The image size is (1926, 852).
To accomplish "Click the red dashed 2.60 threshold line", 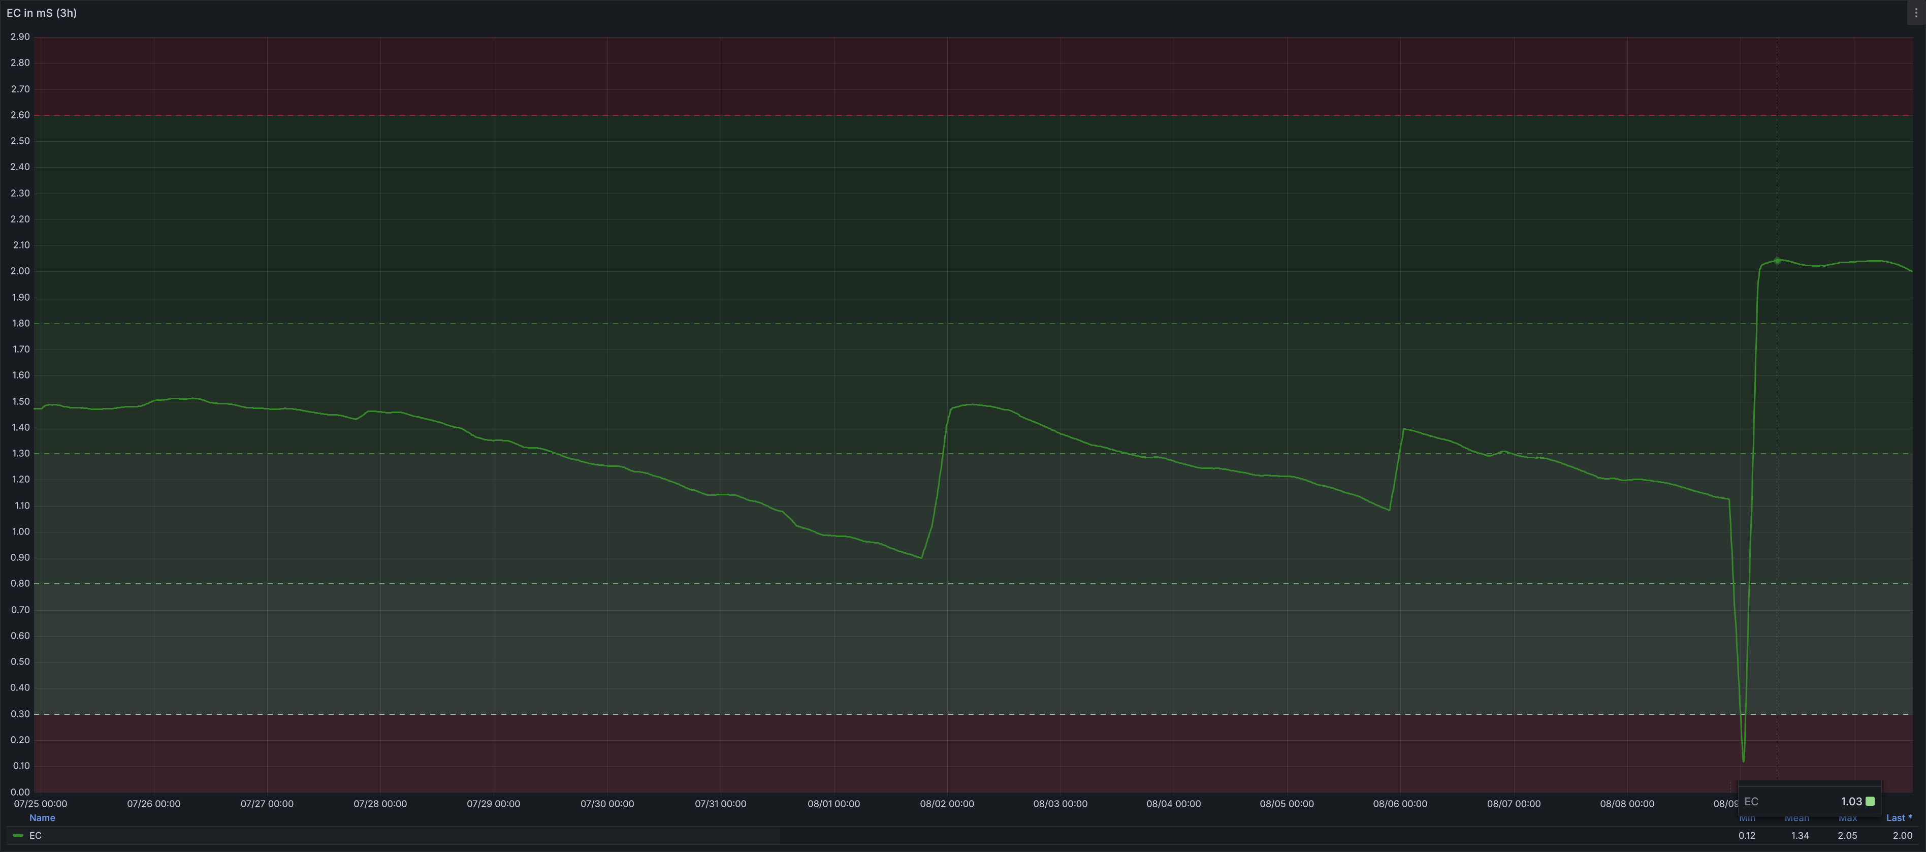I will (x=972, y=115).
